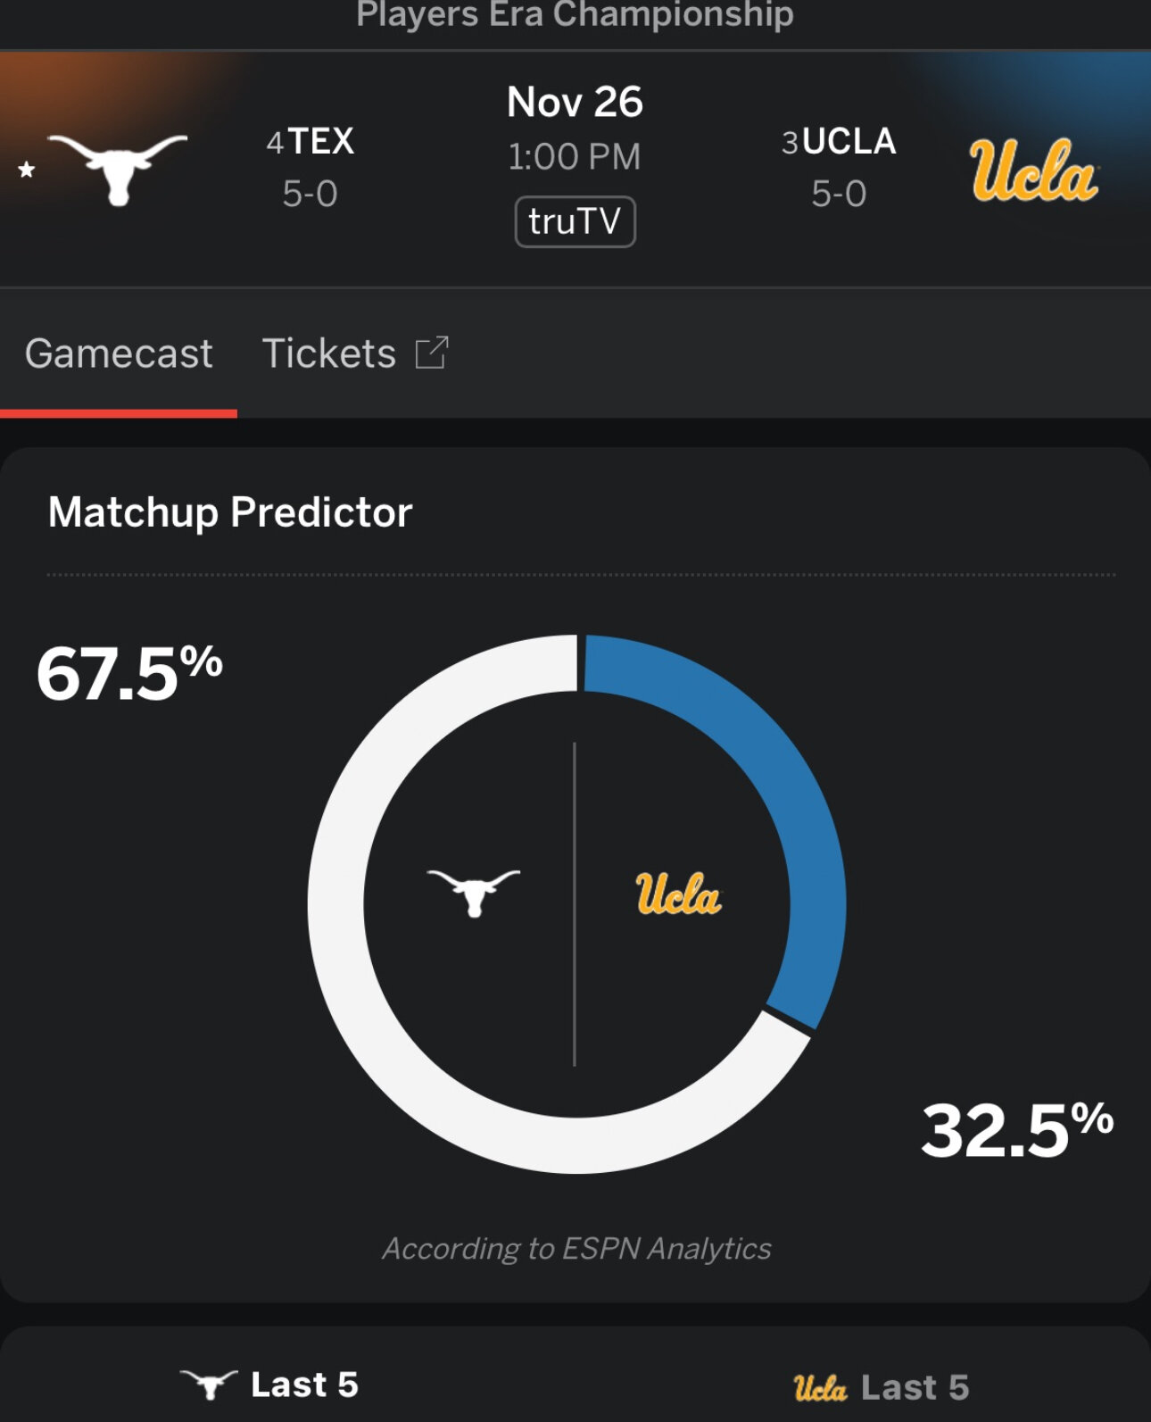Select the 32.5% UCLA win probability
Viewport: 1151px width, 1422px height.
point(1016,1130)
